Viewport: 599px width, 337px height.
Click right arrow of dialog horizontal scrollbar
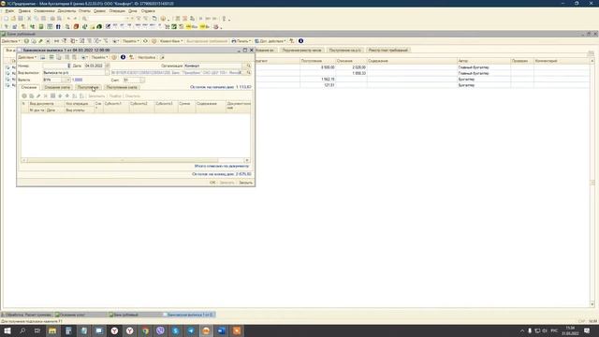(x=247, y=160)
